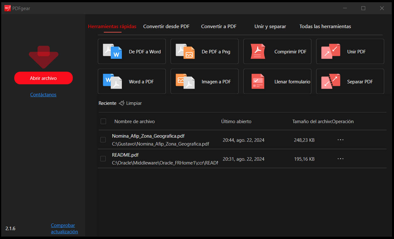
Task: Choose the Imagen a PDF tool
Action: tap(204, 81)
